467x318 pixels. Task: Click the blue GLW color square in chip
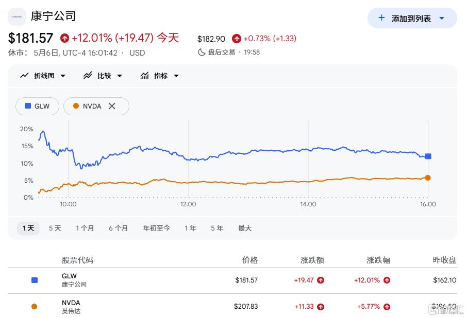[28, 106]
